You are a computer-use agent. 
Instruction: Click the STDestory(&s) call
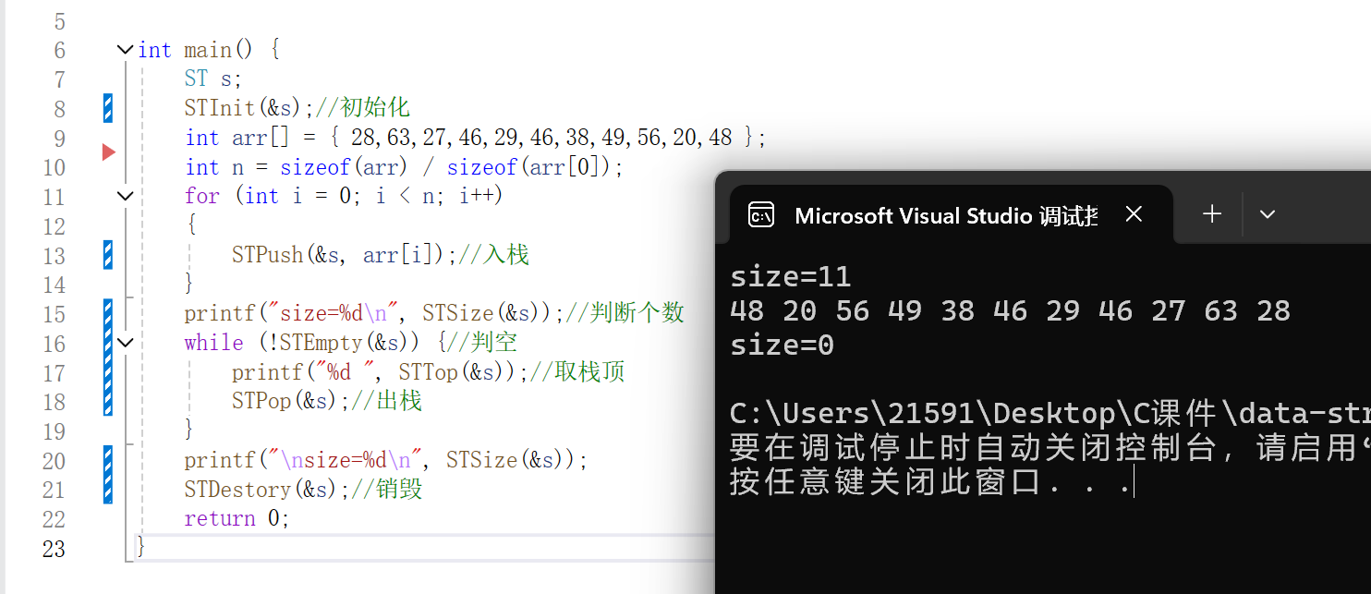pos(261,489)
